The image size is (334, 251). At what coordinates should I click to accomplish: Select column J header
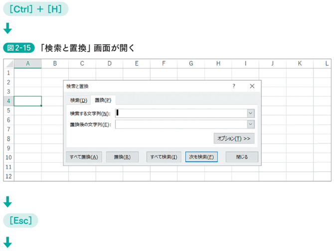pyautogui.click(x=273, y=64)
